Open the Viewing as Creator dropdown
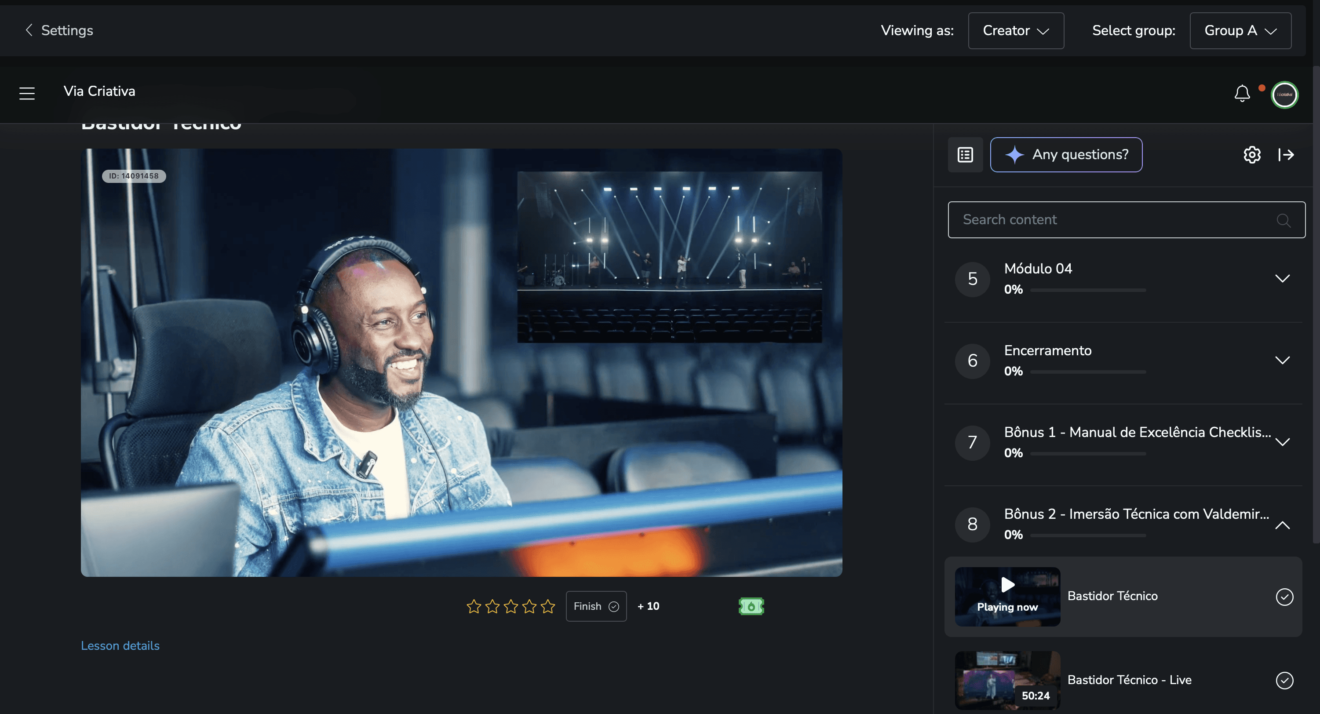The height and width of the screenshot is (714, 1320). tap(1016, 31)
